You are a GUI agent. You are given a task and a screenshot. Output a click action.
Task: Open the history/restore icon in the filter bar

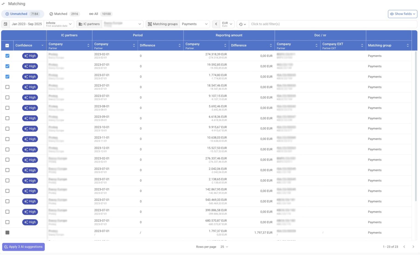(x=240, y=24)
